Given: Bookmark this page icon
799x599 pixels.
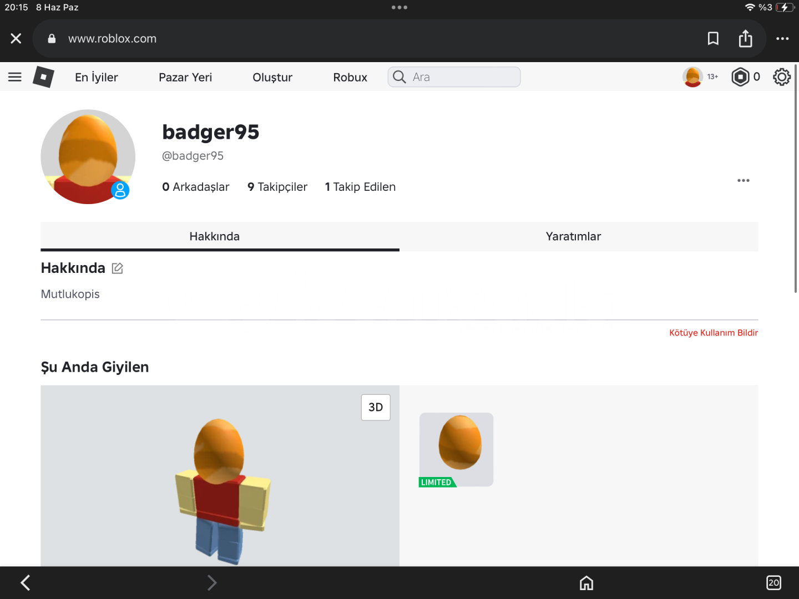Looking at the screenshot, I should pos(713,38).
